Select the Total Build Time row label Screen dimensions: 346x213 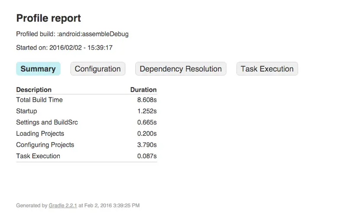(x=39, y=100)
